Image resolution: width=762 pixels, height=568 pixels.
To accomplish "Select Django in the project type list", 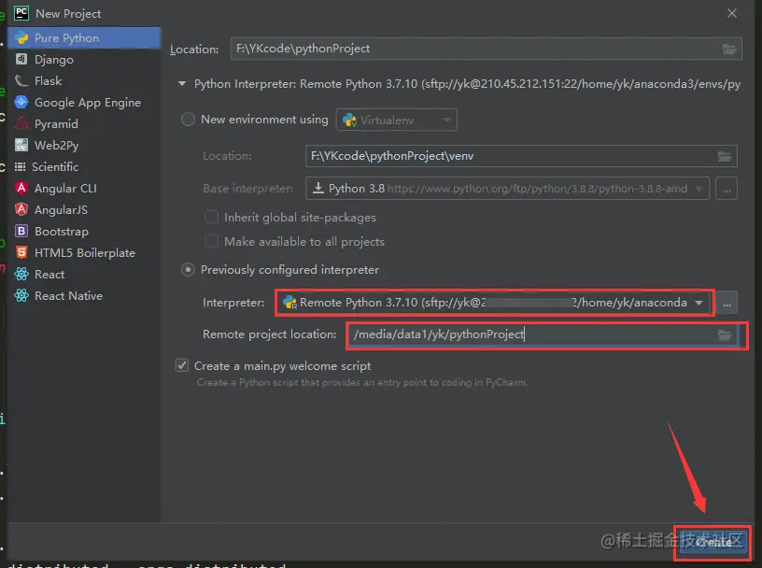I will pos(84,60).
